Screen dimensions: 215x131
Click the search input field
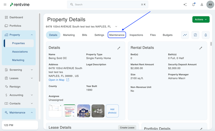click(107, 5)
